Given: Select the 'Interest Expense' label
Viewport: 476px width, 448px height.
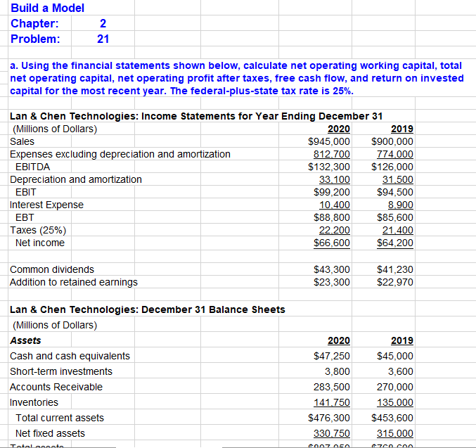Looking at the screenshot, I should point(46,205).
